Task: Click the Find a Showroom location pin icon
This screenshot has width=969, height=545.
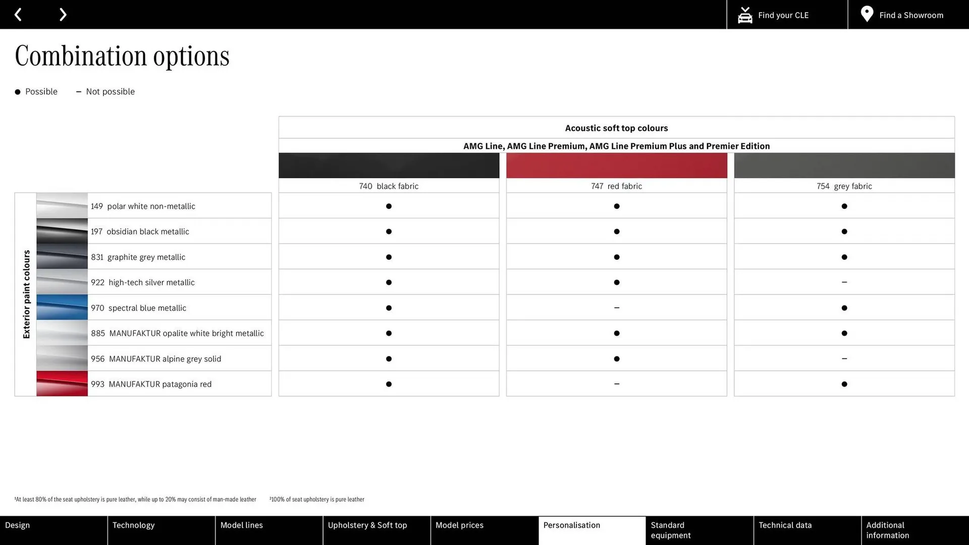Action: 867,14
